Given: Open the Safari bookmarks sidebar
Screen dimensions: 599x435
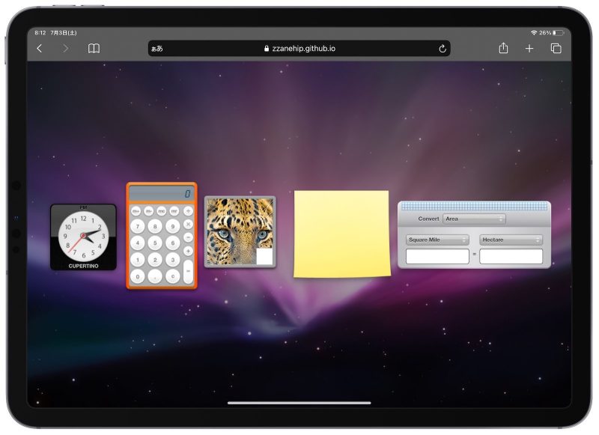Looking at the screenshot, I should (x=94, y=48).
